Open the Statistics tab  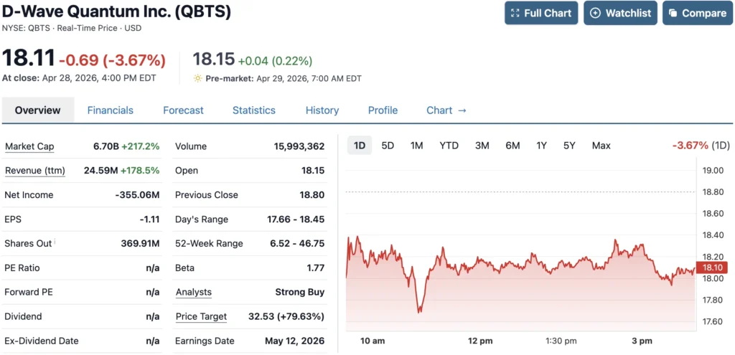click(253, 110)
